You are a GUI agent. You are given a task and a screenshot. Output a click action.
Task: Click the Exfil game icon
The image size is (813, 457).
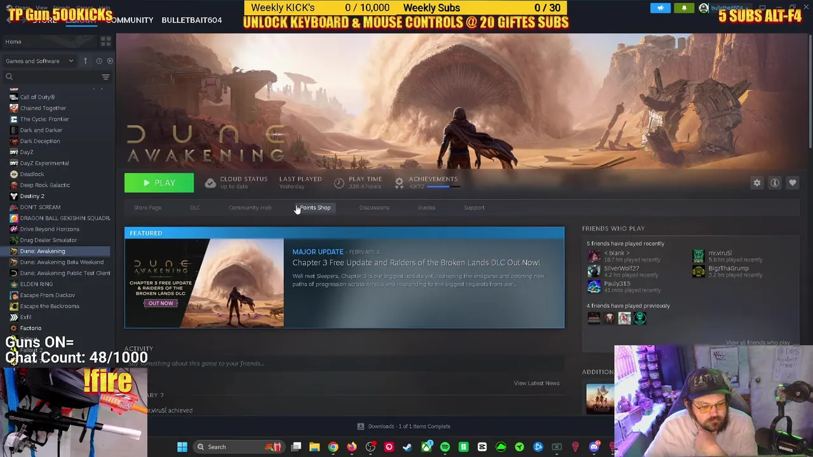[14, 317]
